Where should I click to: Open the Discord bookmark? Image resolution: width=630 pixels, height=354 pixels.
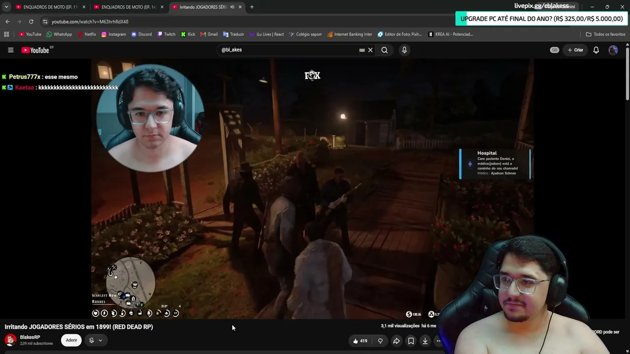(142, 34)
